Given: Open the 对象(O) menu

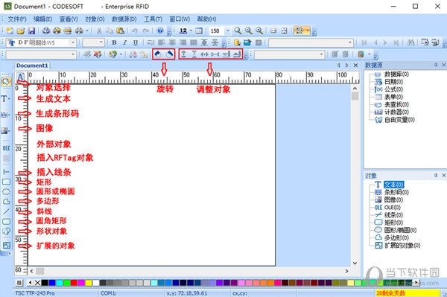Looking at the screenshot, I should pos(95,19).
